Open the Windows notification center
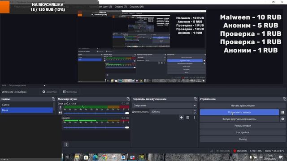The width and height of the screenshot is (287, 161). click(281, 157)
